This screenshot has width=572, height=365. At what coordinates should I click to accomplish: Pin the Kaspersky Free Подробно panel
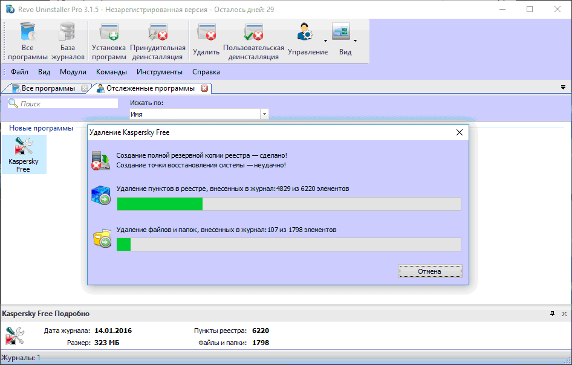[x=552, y=314]
